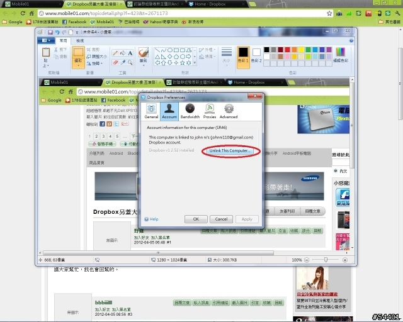
Task: Open the Paint file menu button
Action: pos(46,40)
